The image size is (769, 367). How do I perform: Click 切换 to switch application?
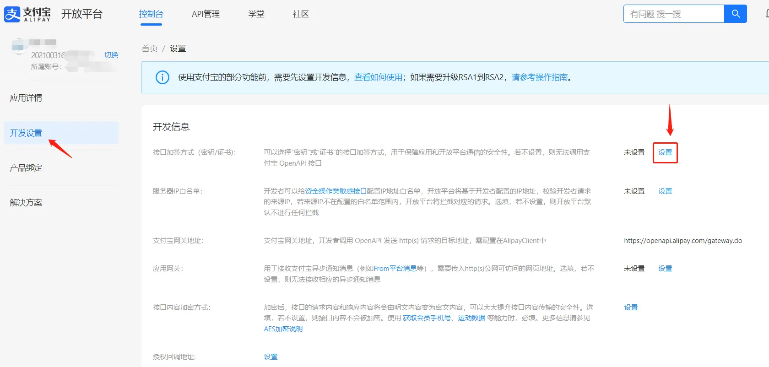coord(111,55)
